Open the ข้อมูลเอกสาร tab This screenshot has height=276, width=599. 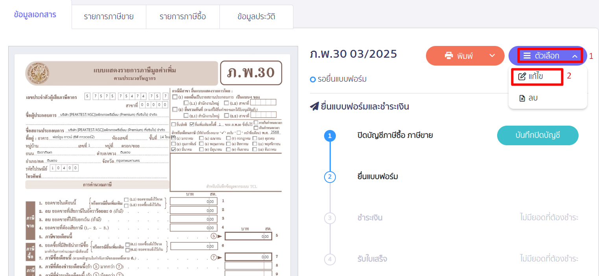35,15
